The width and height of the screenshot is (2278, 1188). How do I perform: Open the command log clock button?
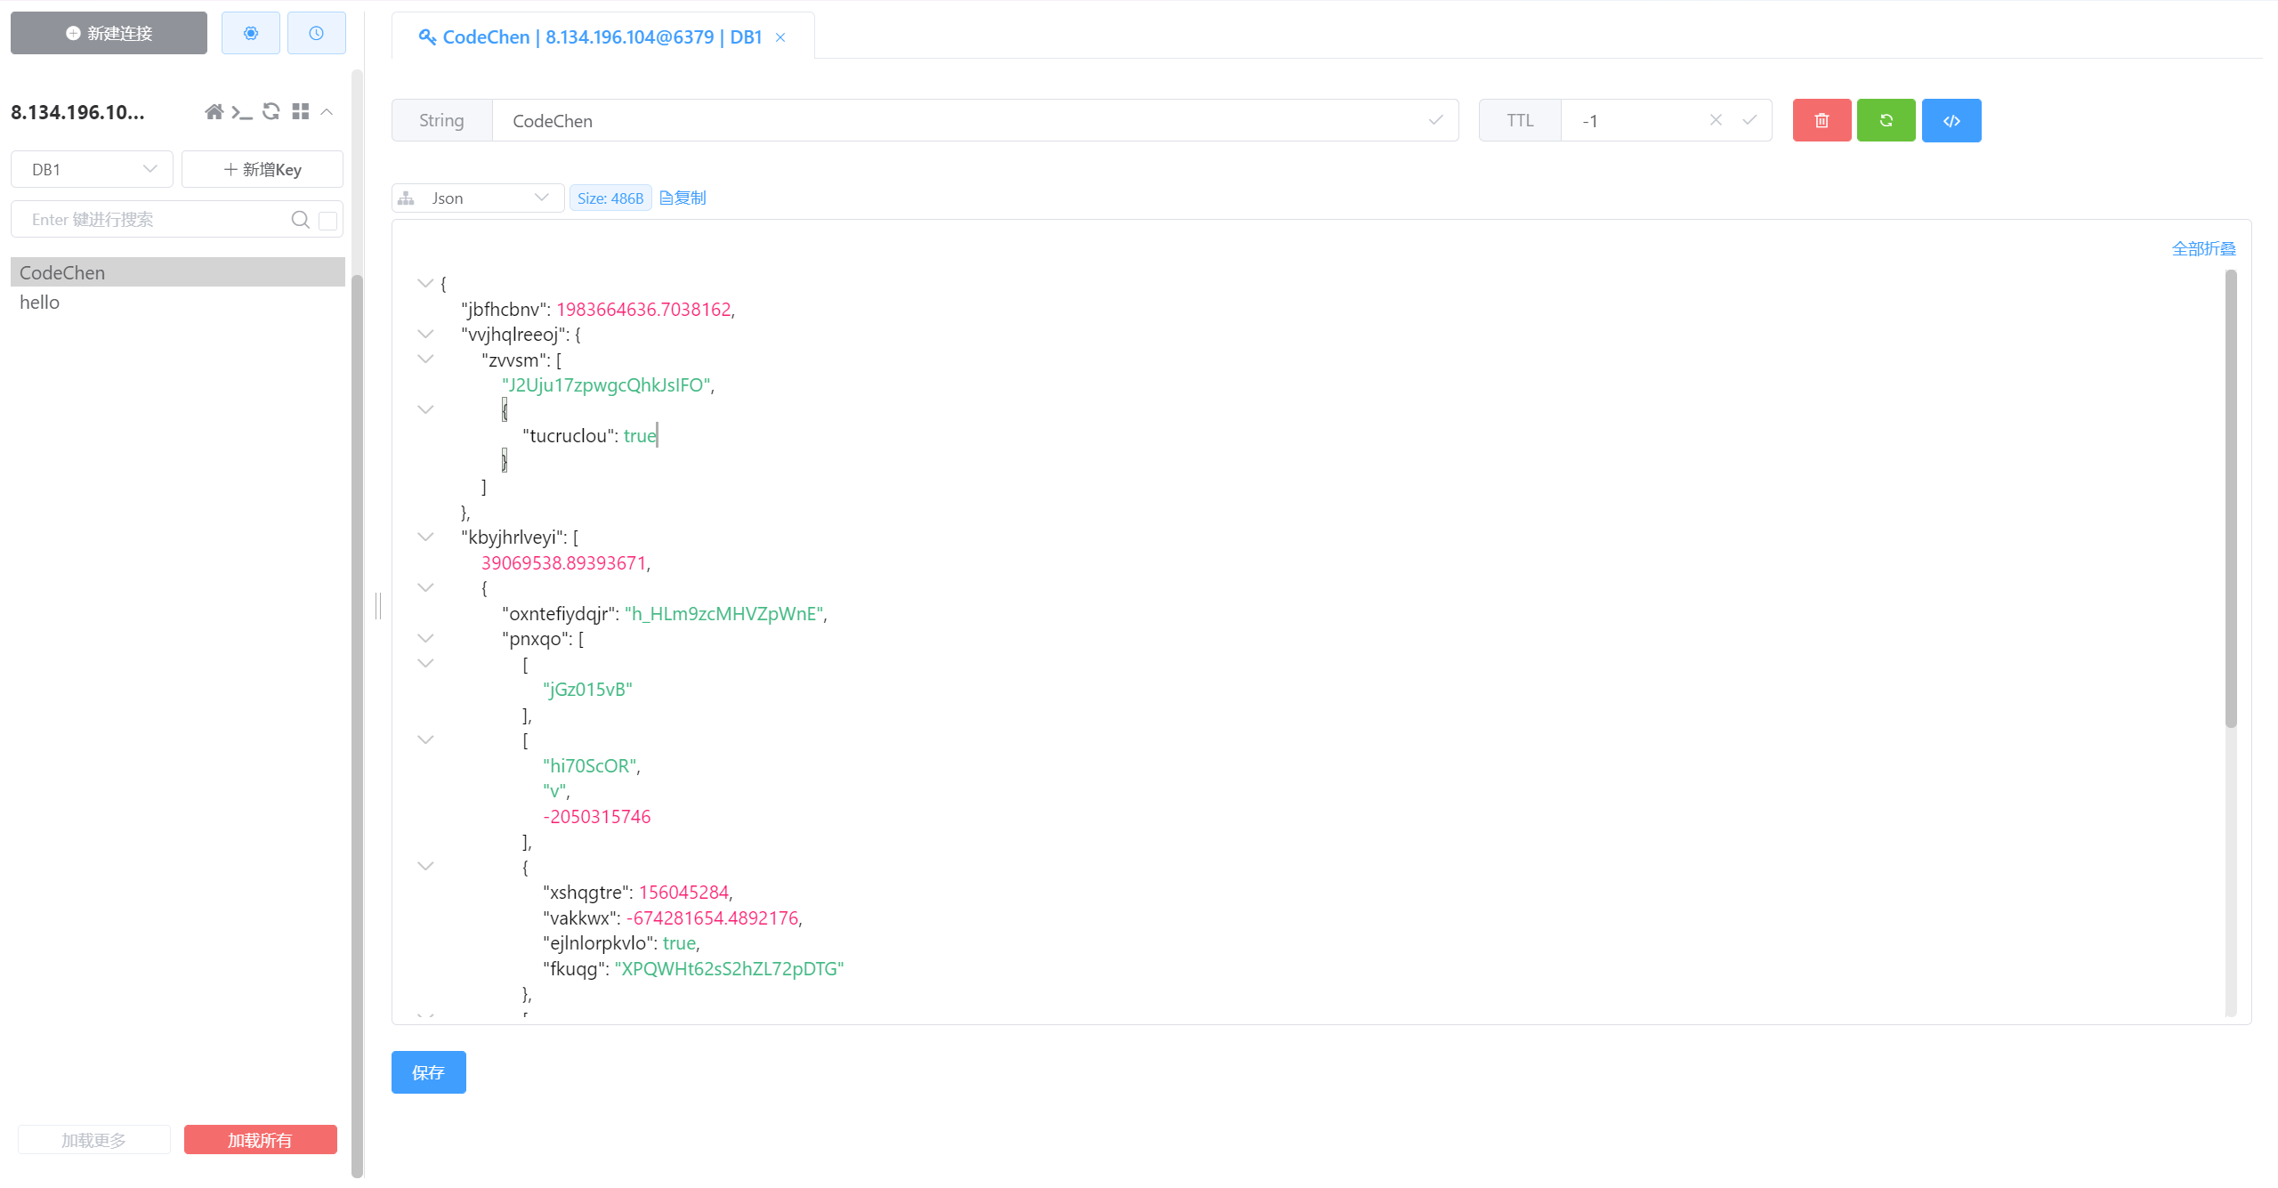click(316, 33)
